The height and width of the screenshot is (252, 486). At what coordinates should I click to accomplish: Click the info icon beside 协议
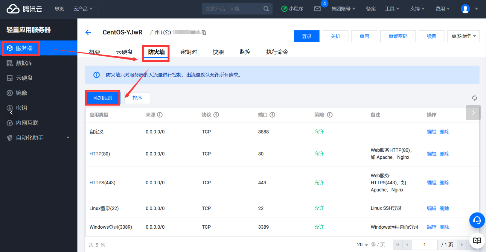tap(216, 115)
